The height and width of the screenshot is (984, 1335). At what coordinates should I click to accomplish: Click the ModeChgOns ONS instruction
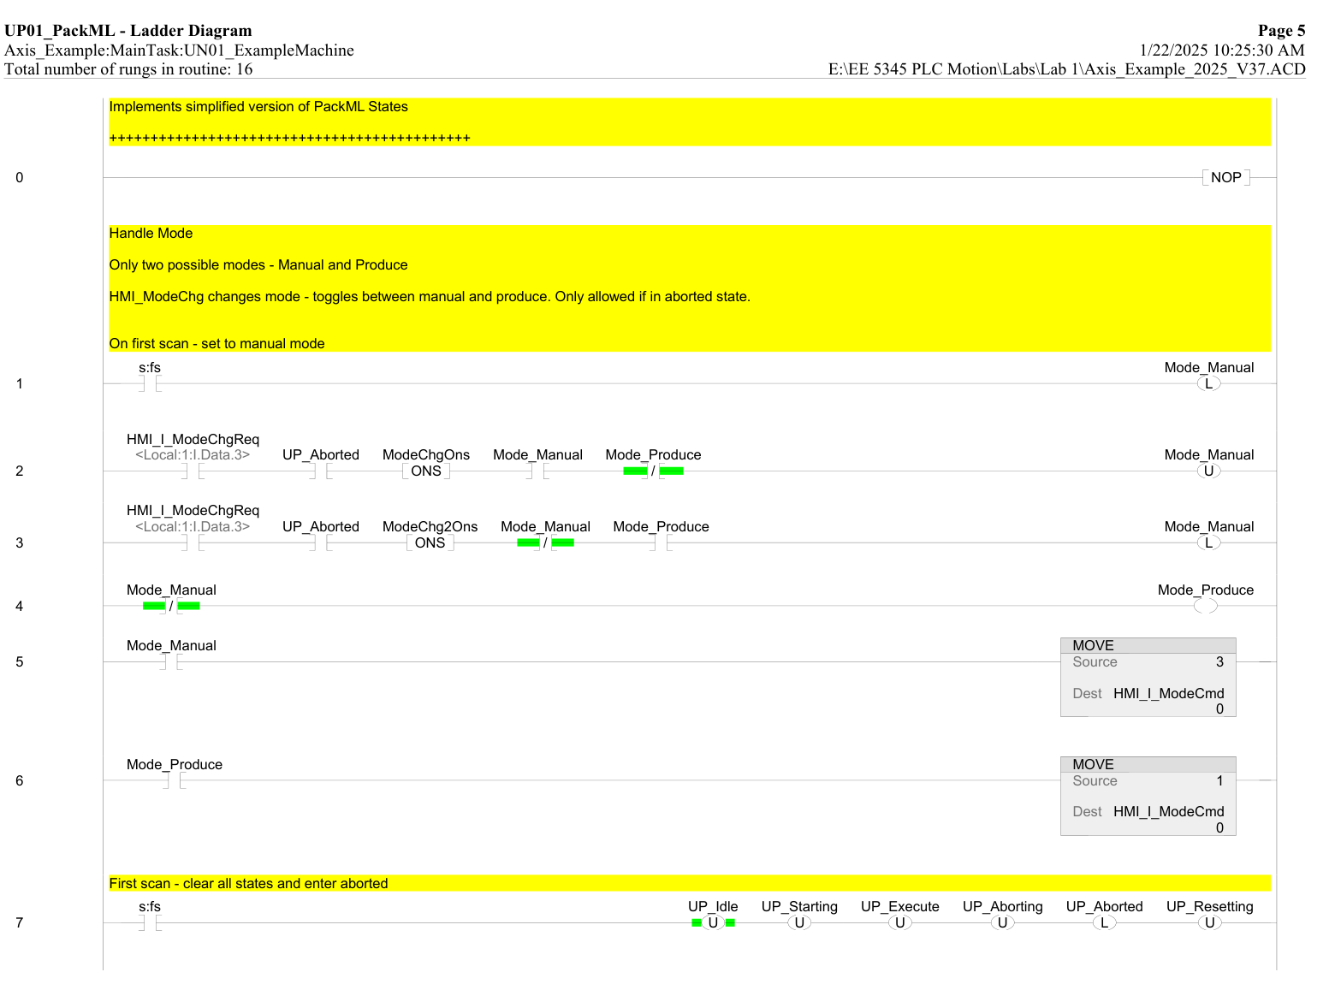click(426, 471)
